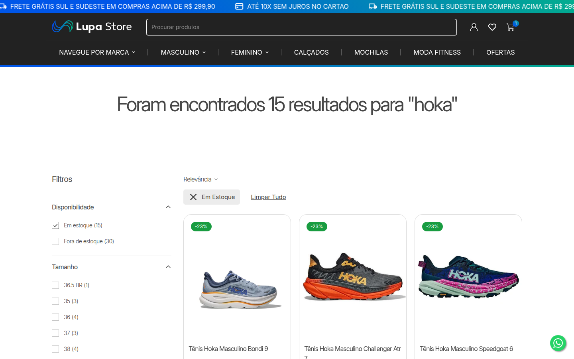This screenshot has height=359, width=574.
Task: Open Masculino dropdown menu
Action: [183, 52]
